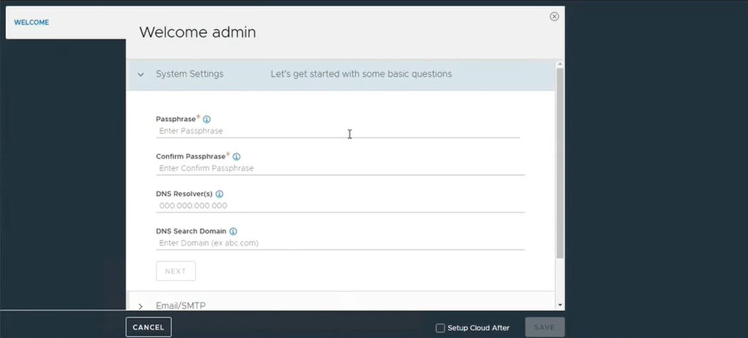Click the System Settings header text
Image resolution: width=748 pixels, height=338 pixels.
pyautogui.click(x=190, y=75)
